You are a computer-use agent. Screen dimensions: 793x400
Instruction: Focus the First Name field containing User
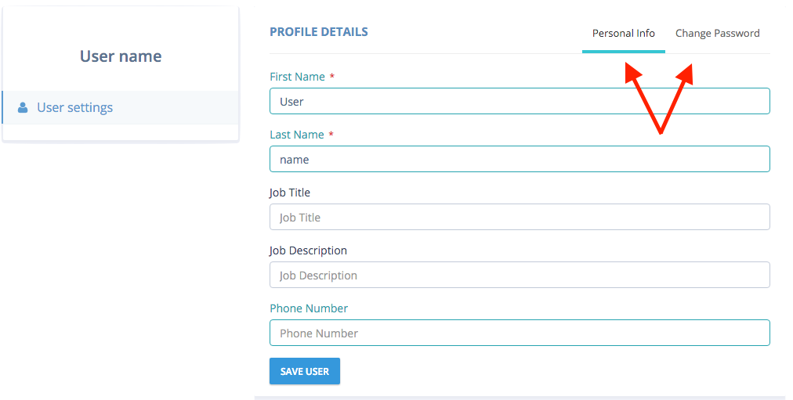[x=520, y=101]
